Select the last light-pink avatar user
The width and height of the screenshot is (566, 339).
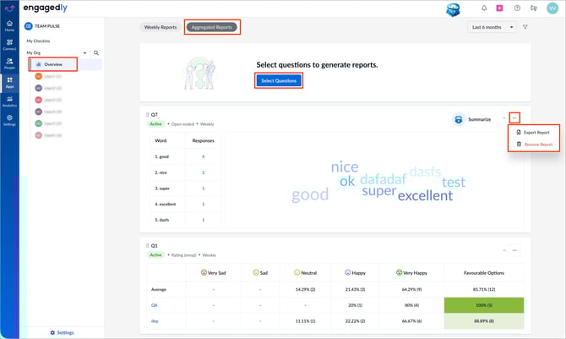[38, 135]
